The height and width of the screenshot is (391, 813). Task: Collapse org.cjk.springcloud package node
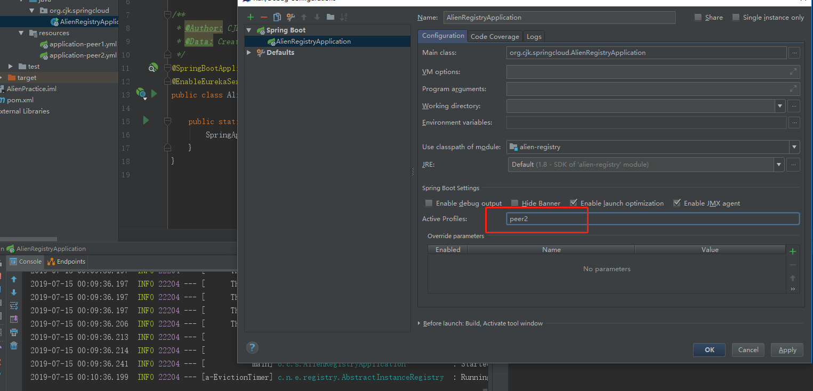pyautogui.click(x=33, y=11)
